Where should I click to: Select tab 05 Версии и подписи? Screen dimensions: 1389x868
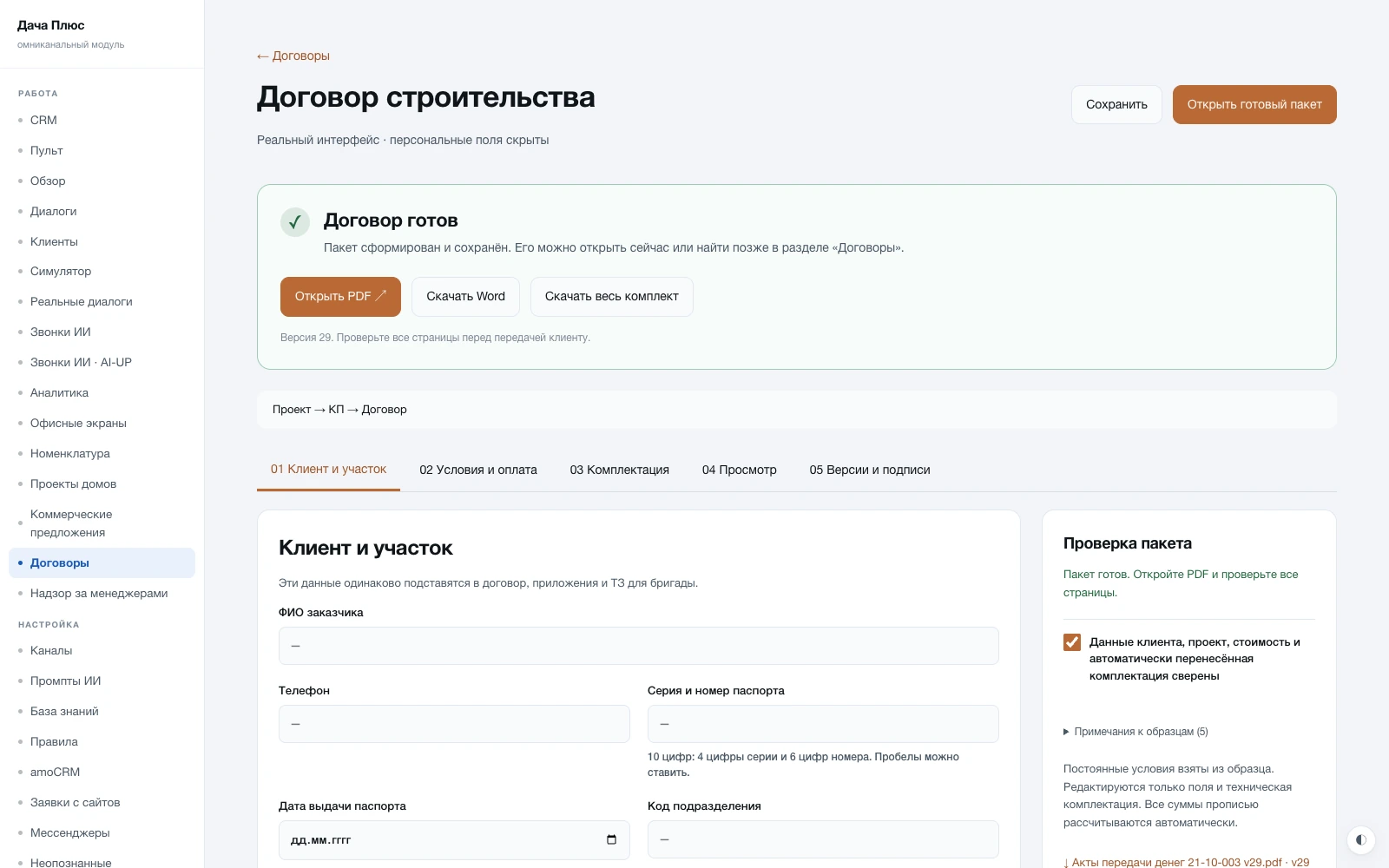(870, 470)
